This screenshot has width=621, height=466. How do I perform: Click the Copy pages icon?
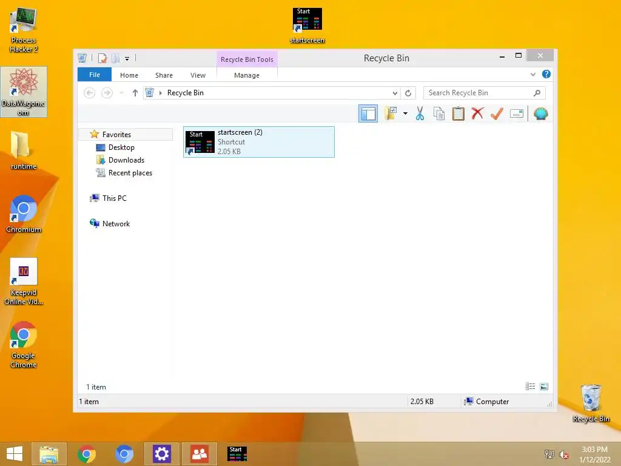click(x=439, y=113)
